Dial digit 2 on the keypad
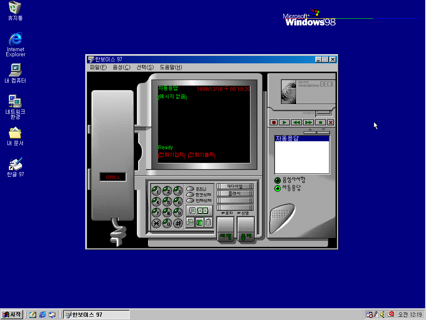 pyautogui.click(x=167, y=191)
